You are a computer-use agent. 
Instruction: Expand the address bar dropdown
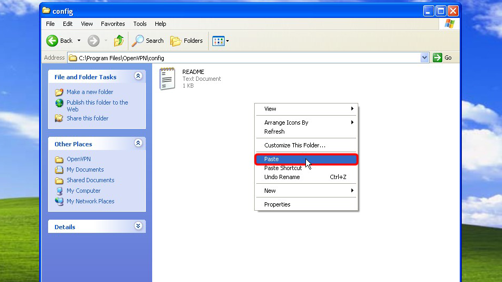point(425,58)
